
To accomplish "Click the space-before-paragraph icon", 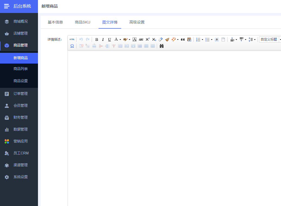I will coord(232,39).
